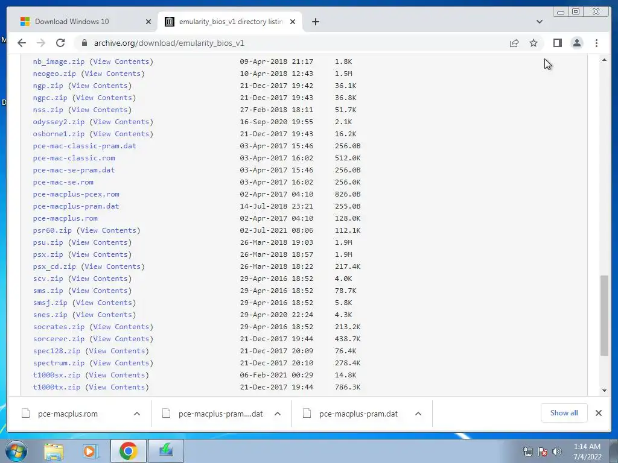Download psx.zip

48,254
